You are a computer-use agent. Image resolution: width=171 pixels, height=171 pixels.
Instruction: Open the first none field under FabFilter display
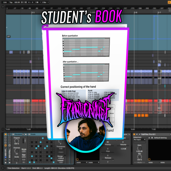(x=154, y=162)
